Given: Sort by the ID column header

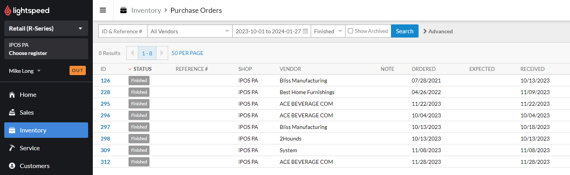Looking at the screenshot, I should [103, 69].
